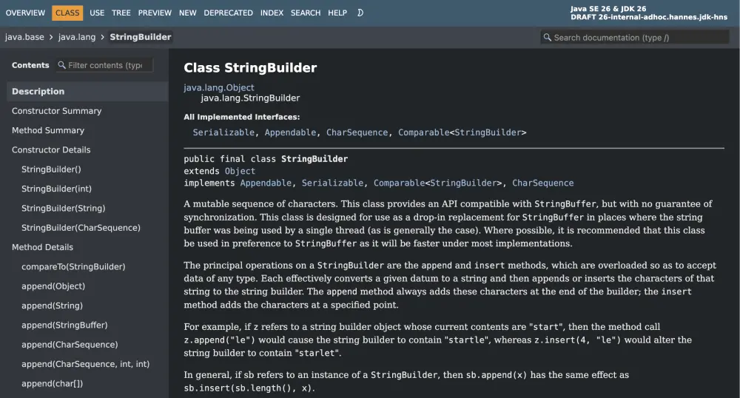This screenshot has width=740, height=398.
Task: Open the java.lang.Object superclass link
Action: pyautogui.click(x=219, y=87)
